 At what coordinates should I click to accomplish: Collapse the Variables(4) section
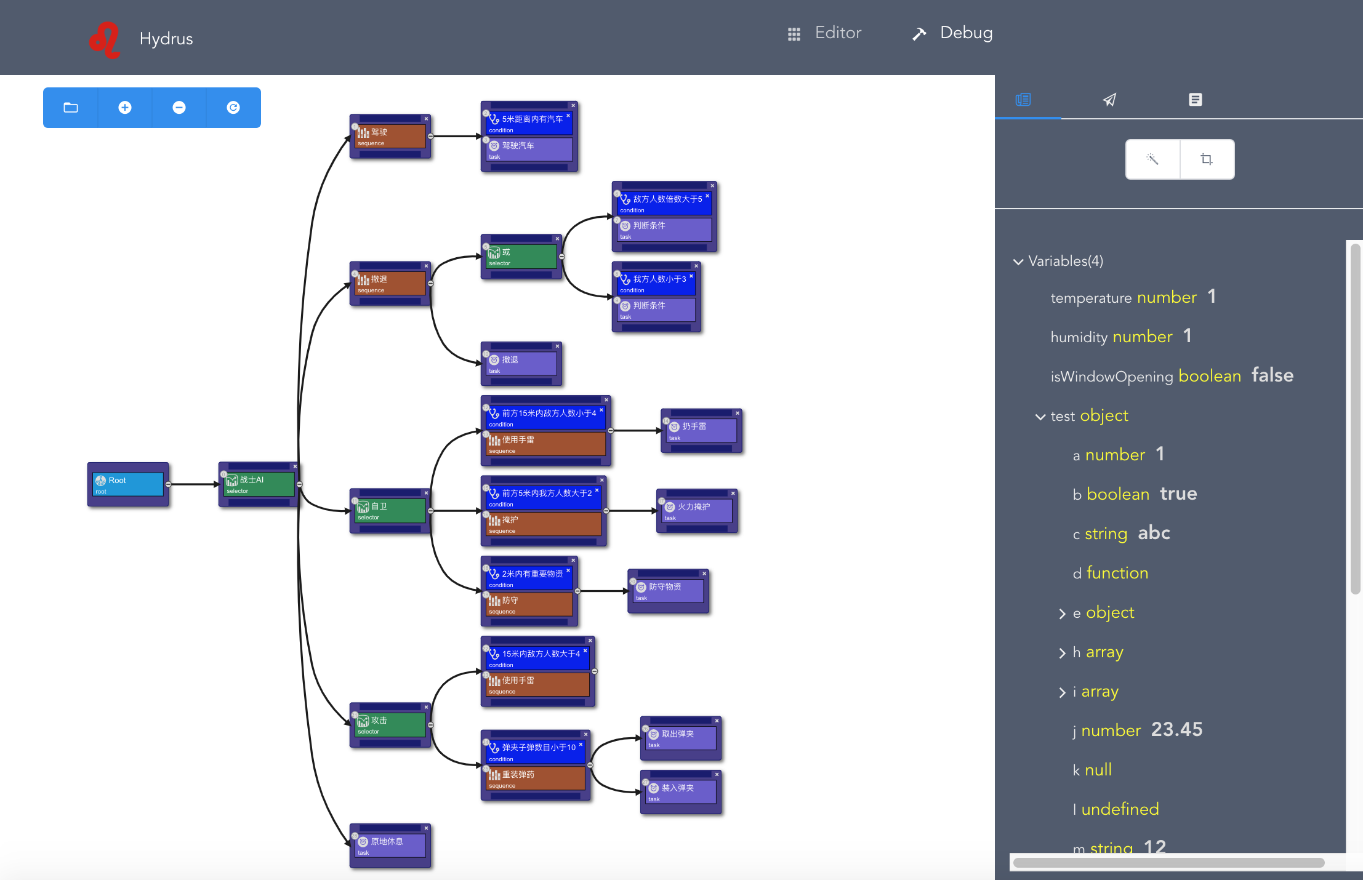(x=1018, y=262)
